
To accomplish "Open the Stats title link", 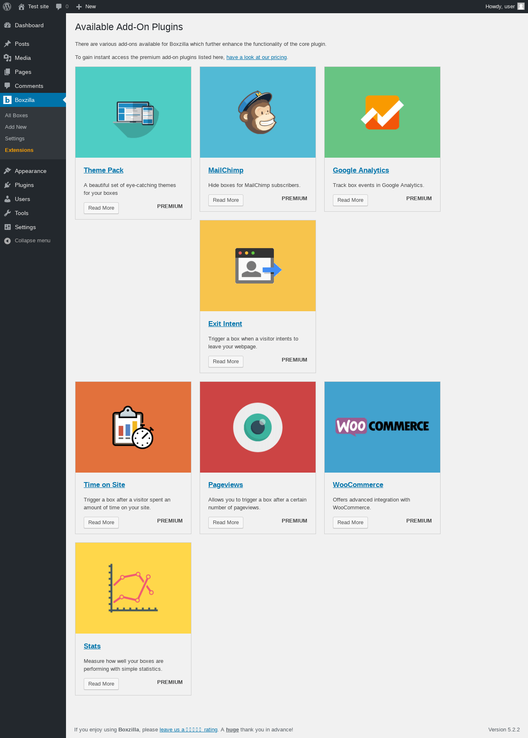I will 92,646.
